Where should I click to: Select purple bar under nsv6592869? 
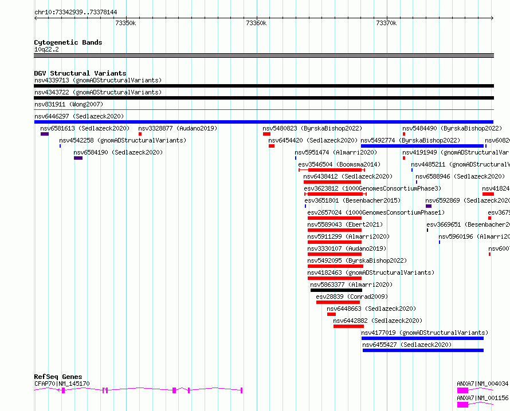pyautogui.click(x=429, y=206)
